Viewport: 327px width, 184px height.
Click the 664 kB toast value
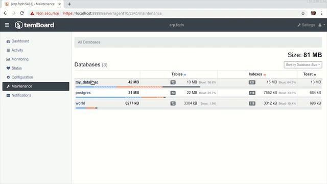(x=315, y=93)
